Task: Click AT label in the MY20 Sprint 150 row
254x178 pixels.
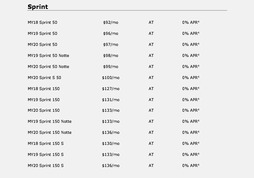Action: [151, 110]
